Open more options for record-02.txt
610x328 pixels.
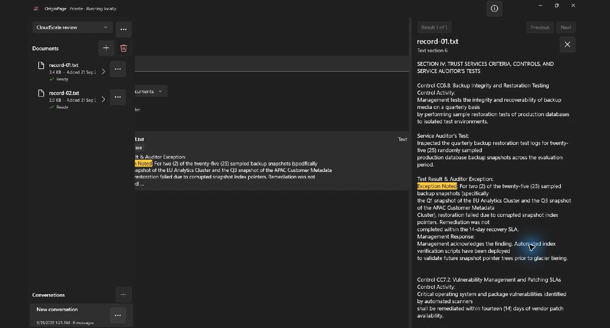point(118,97)
